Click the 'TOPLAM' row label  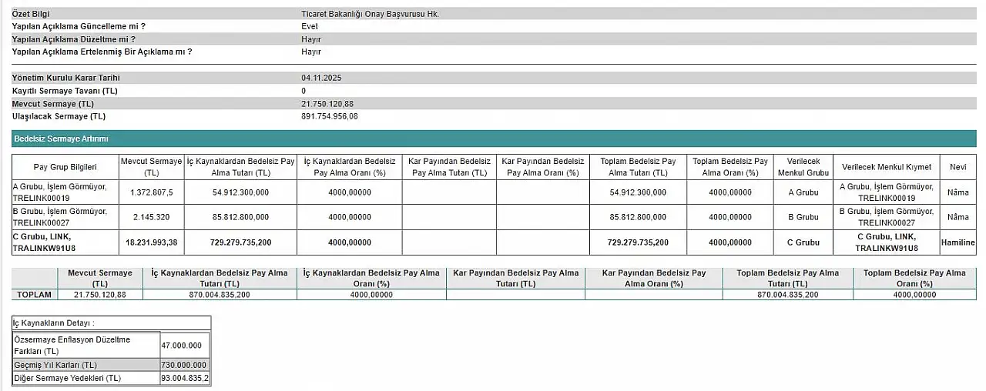click(x=35, y=295)
